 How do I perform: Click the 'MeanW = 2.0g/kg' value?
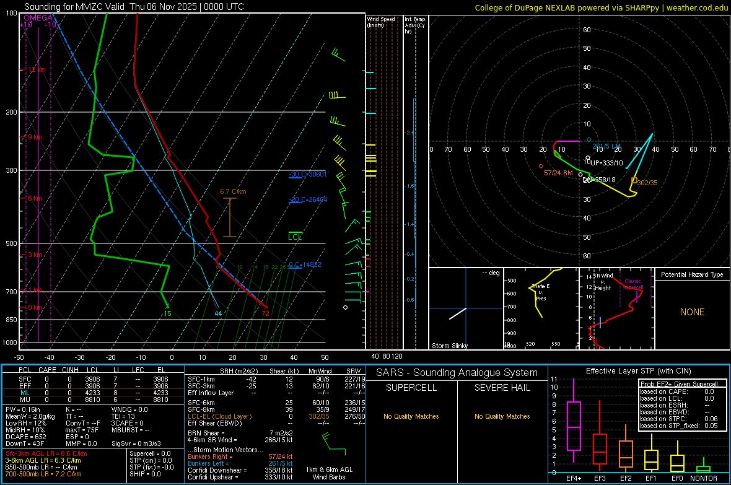[x=30, y=416]
